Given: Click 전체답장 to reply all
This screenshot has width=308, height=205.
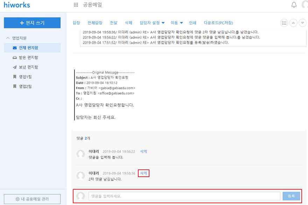Looking at the screenshot, I should tap(95, 23).
